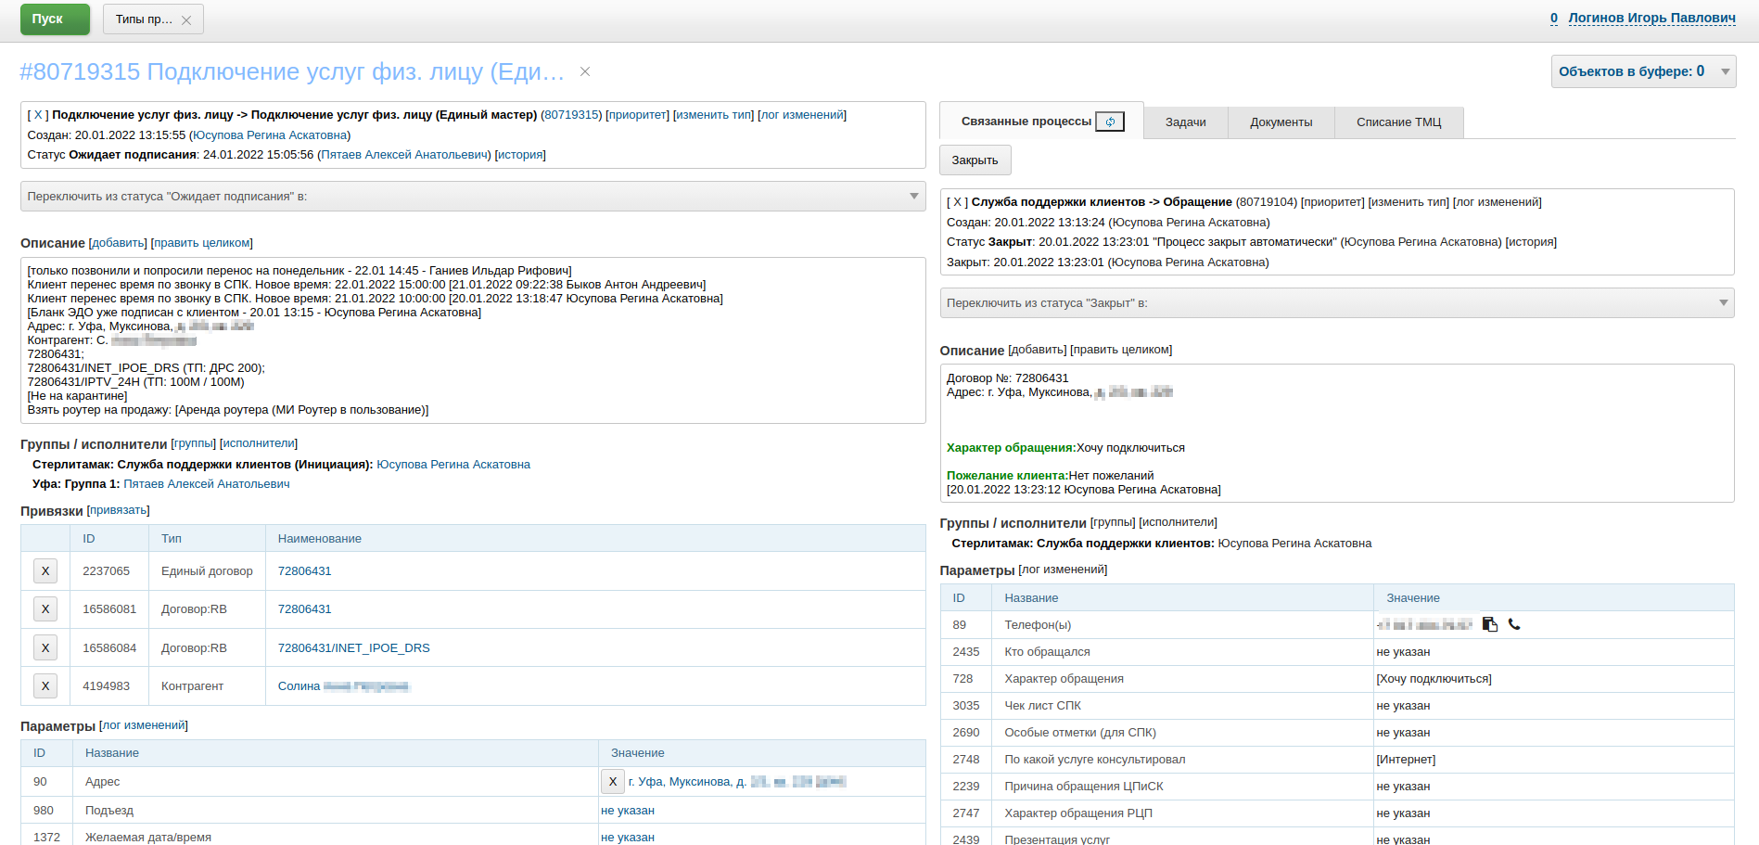Open parameters 'лог изменений' on left
The height and width of the screenshot is (845, 1759).
pyautogui.click(x=144, y=725)
